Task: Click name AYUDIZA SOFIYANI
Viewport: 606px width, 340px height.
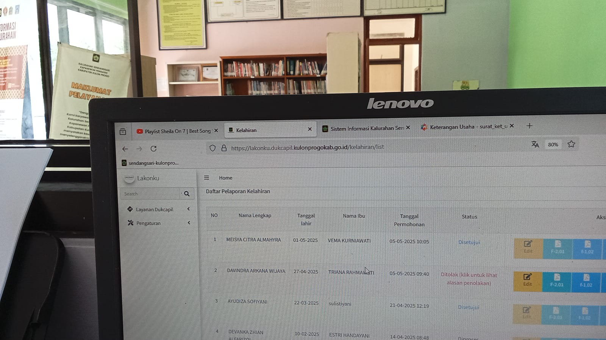Action: click(x=247, y=301)
